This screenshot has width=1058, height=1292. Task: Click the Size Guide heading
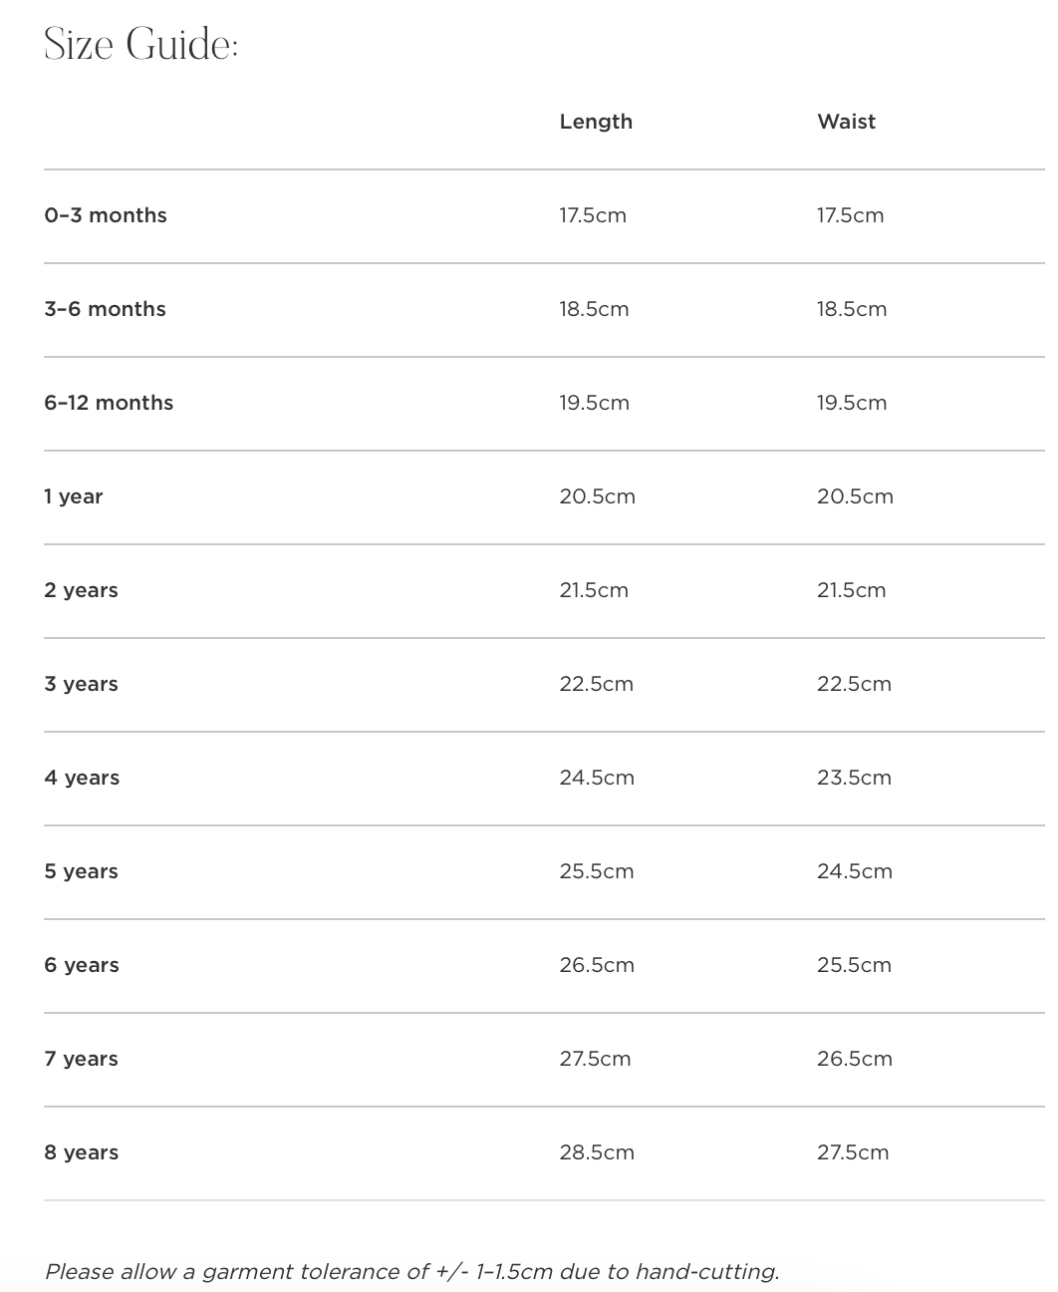140,45
